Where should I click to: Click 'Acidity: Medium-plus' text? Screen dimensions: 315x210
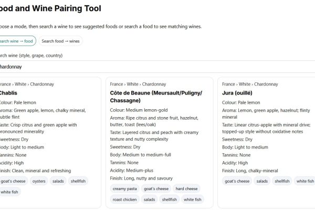[132, 171]
